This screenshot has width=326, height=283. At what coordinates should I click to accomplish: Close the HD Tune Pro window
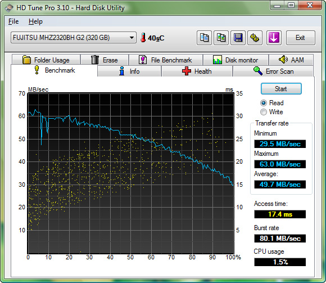[310, 6]
